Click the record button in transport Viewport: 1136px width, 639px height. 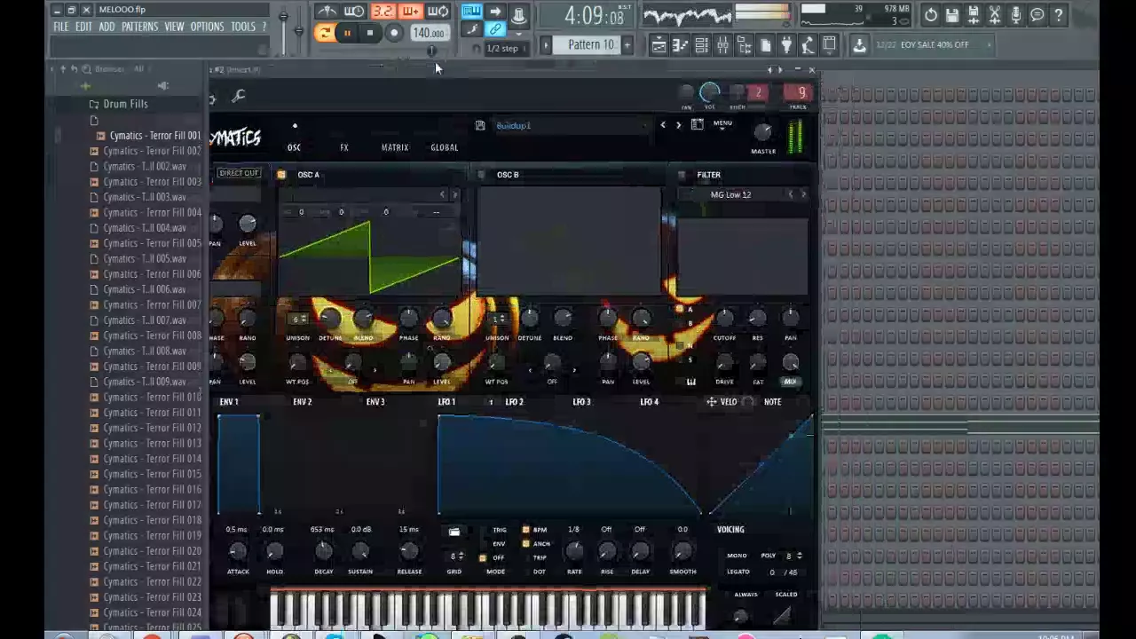(394, 33)
